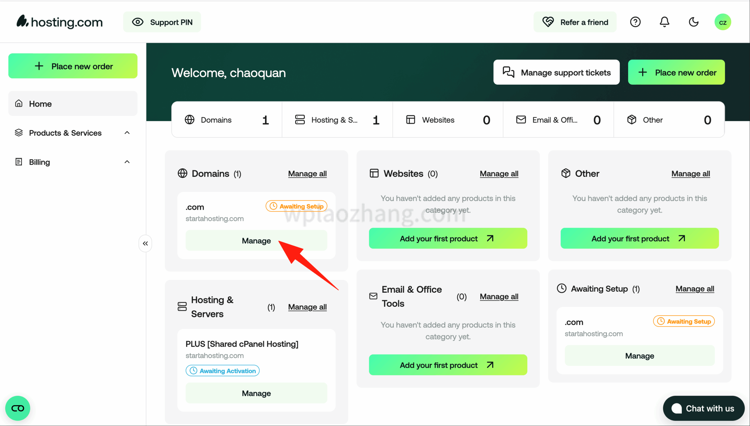Collapse the Products & Services section
Viewport: 750px width, 426px height.
(x=127, y=133)
